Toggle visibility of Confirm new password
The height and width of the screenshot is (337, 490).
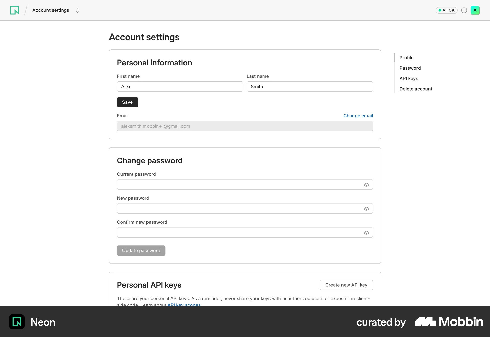[366, 233]
